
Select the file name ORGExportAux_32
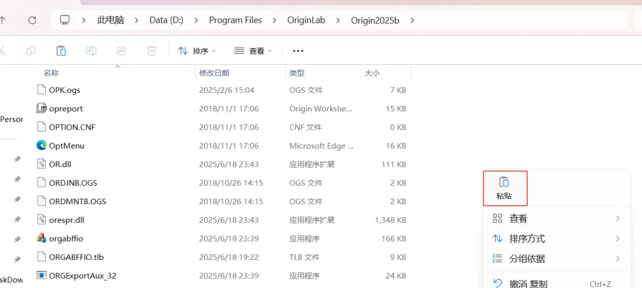pyautogui.click(x=83, y=276)
